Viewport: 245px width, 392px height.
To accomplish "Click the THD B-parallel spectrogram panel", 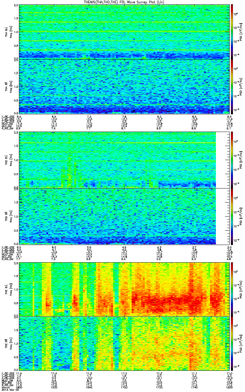I will pyautogui.click(x=124, y=216).
